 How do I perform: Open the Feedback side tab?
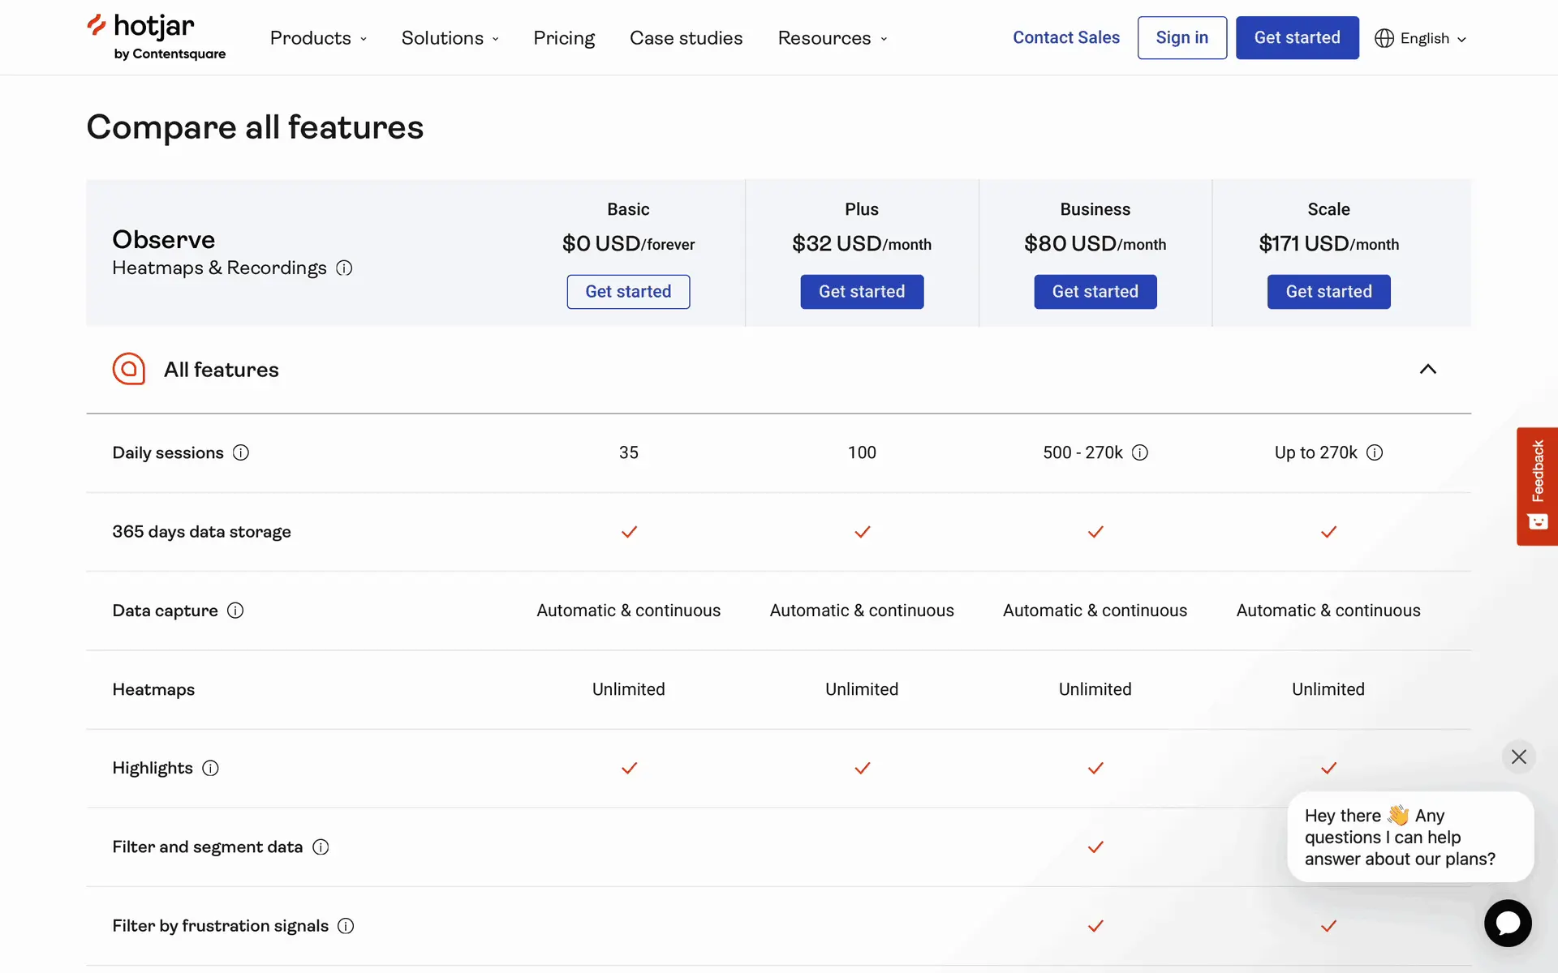point(1537,486)
